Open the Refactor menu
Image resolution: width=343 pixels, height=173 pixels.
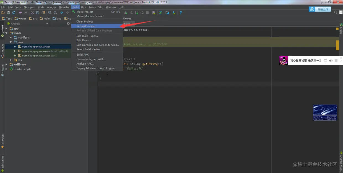pyautogui.click(x=64, y=7)
